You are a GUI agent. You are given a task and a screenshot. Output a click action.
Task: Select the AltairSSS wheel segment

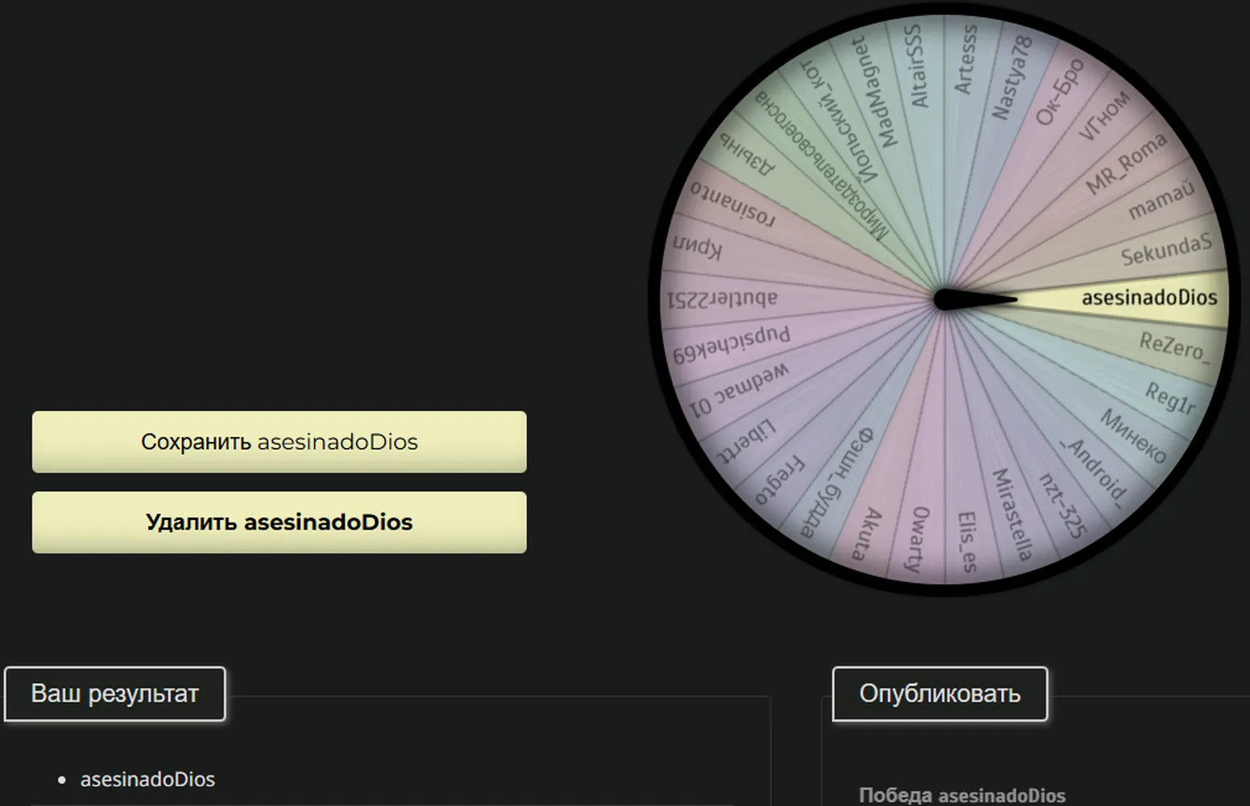[916, 66]
